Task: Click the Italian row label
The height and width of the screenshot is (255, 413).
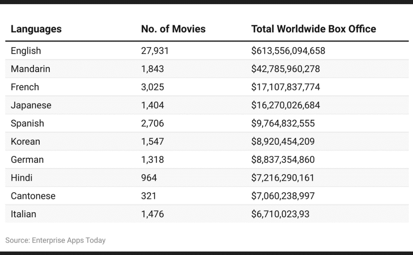Action: tap(23, 214)
